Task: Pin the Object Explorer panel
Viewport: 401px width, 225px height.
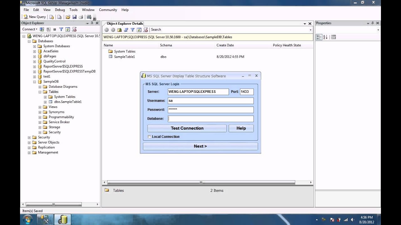Action: coord(92,23)
